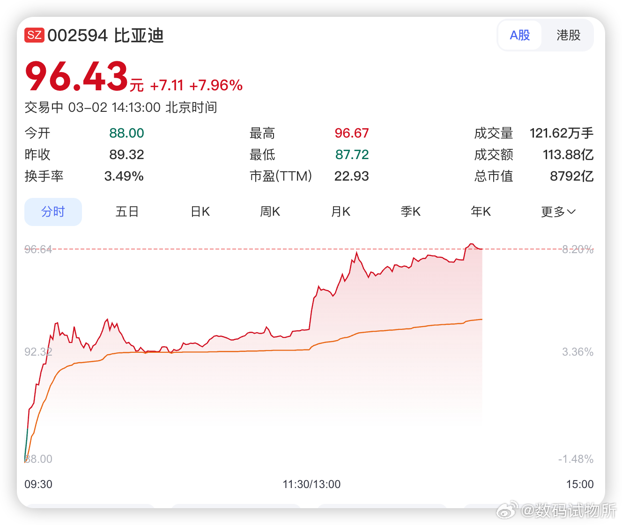Switch to the 年K chart tab
Viewport: 622px width, 525px height.
[481, 212]
